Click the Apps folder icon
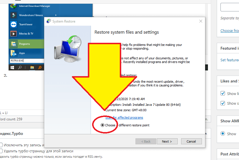The height and width of the screenshot is (160, 239). [x=13, y=53]
